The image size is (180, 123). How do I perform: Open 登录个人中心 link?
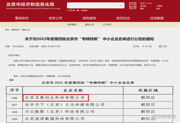[146, 3]
